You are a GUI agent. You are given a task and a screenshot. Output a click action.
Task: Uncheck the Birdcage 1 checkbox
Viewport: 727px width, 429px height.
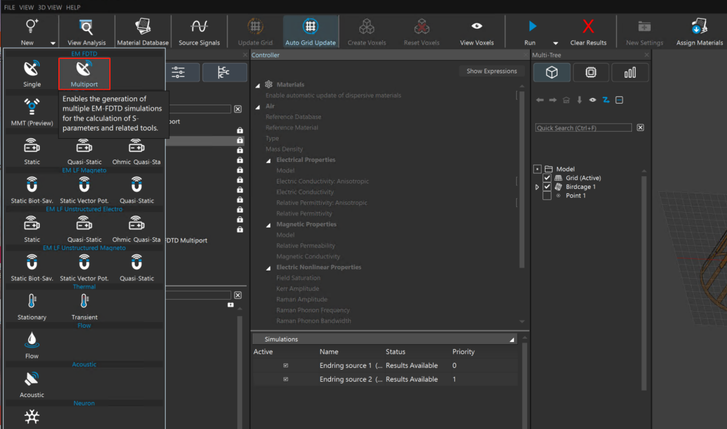click(547, 187)
